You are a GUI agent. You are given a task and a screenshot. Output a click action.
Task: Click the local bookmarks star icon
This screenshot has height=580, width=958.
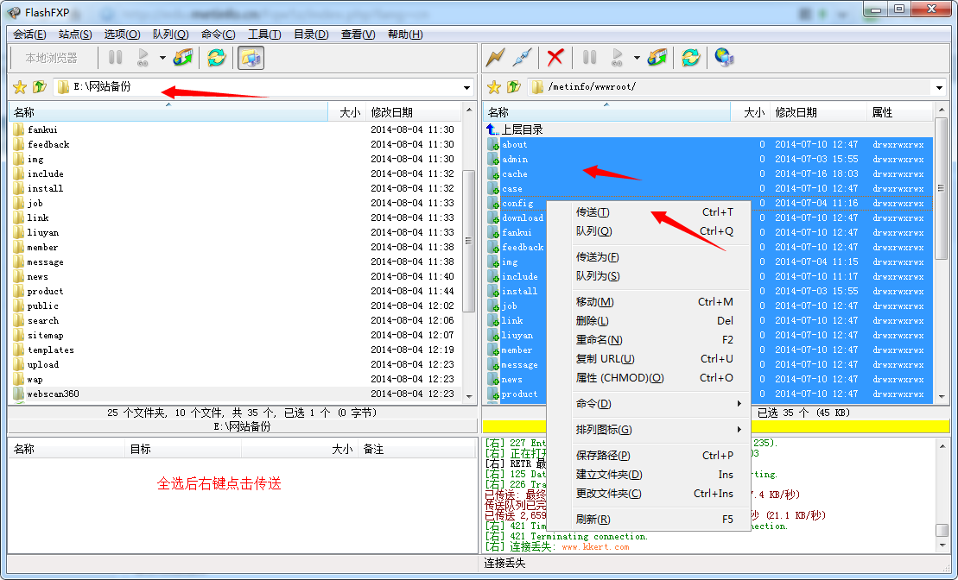[x=20, y=87]
